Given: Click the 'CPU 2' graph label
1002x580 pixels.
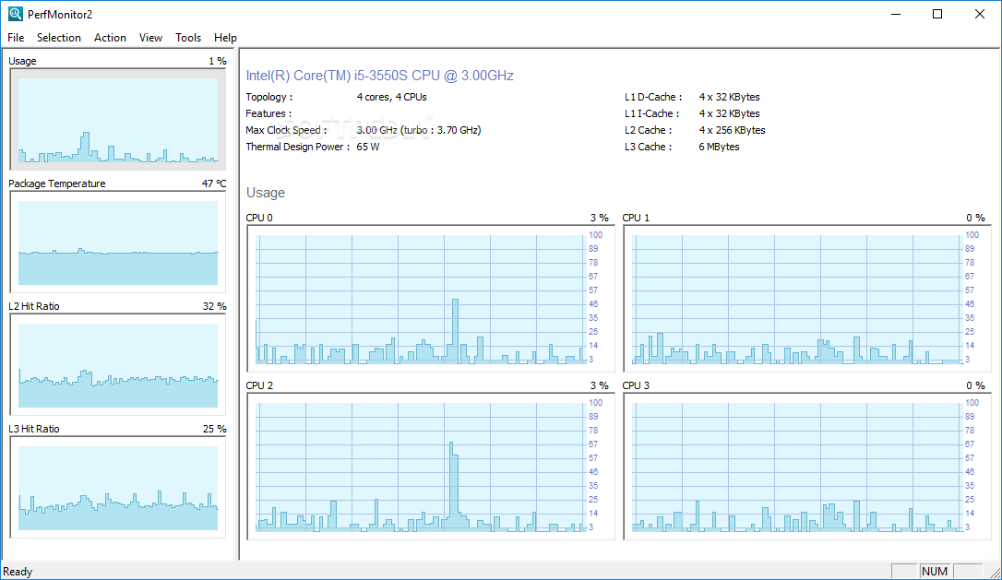Looking at the screenshot, I should [x=259, y=385].
